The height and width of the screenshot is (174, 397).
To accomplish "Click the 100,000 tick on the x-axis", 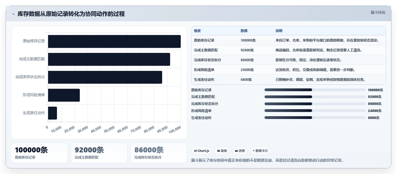I will 175,129.
